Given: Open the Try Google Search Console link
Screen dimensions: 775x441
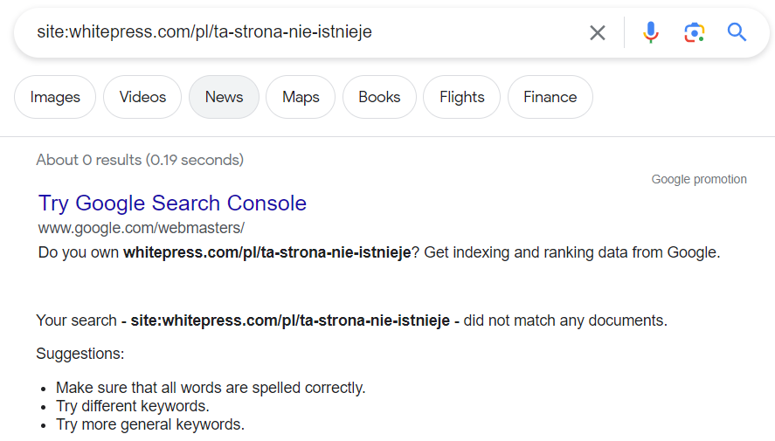Looking at the screenshot, I should pos(172,203).
